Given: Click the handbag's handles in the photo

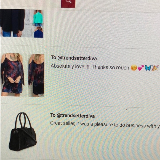Looking at the screenshot, I should pyautogui.click(x=23, y=120).
